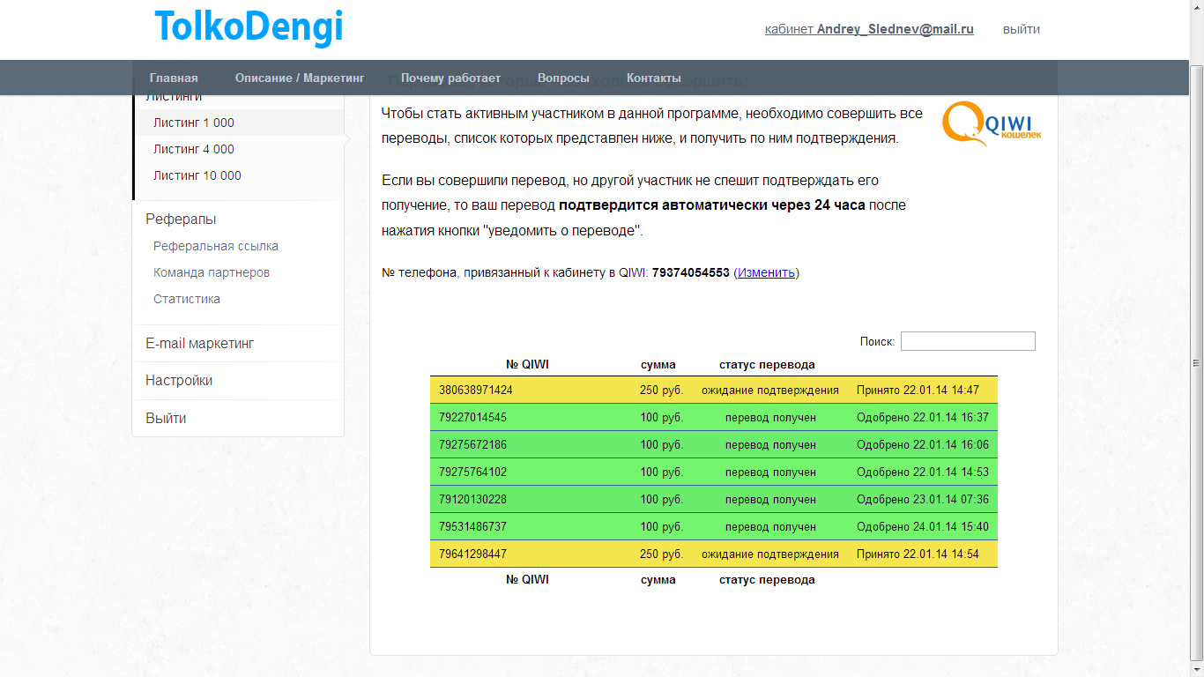
Task: Focus the Поиск search input field
Action: tap(968, 341)
